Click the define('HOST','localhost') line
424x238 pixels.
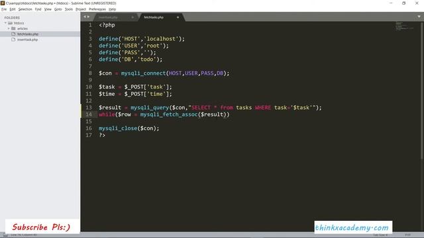tap(142, 39)
